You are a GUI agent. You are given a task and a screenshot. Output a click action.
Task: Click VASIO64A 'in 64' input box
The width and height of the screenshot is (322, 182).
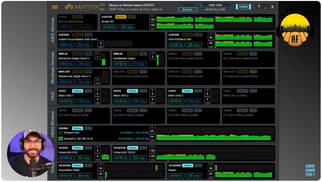101,167
